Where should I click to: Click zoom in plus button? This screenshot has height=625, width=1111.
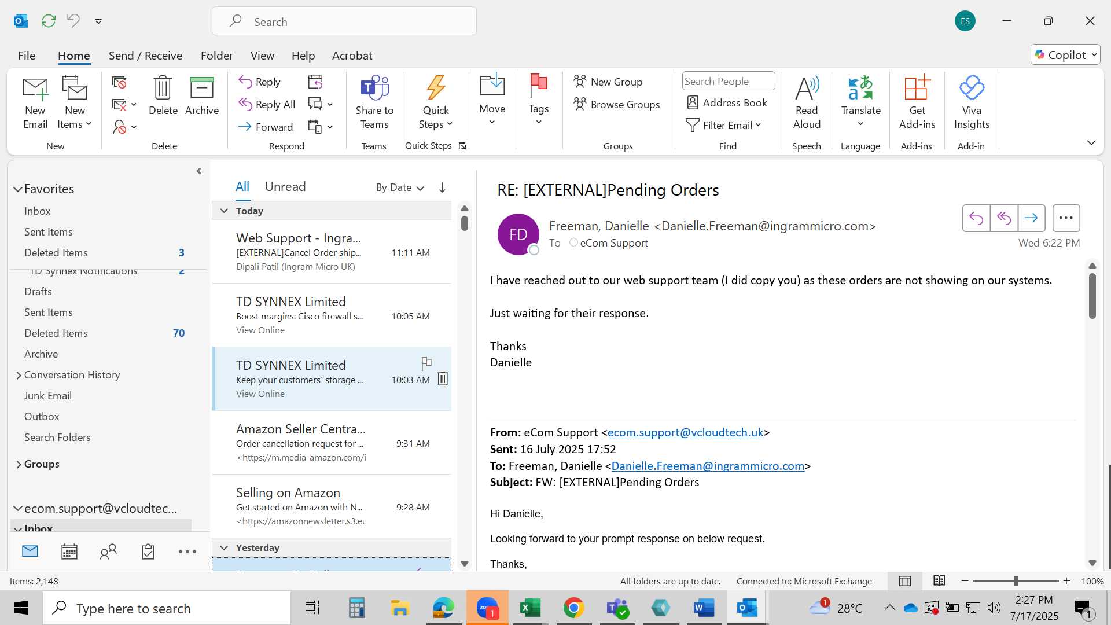tap(1067, 581)
